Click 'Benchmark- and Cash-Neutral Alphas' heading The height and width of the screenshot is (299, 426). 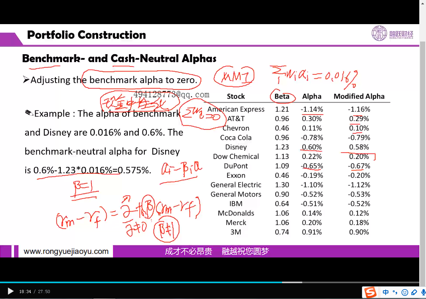click(119, 59)
